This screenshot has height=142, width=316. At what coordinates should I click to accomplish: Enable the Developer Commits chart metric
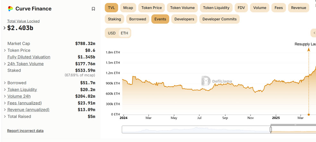pos(219,19)
